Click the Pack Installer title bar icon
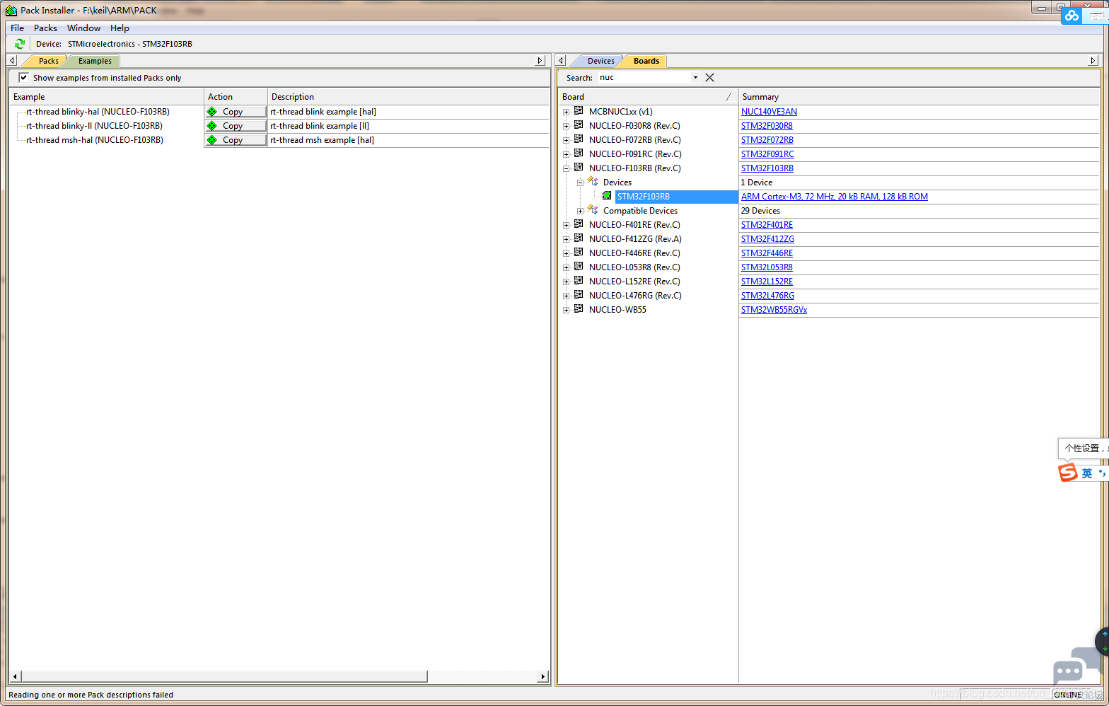The height and width of the screenshot is (706, 1109). (x=11, y=11)
